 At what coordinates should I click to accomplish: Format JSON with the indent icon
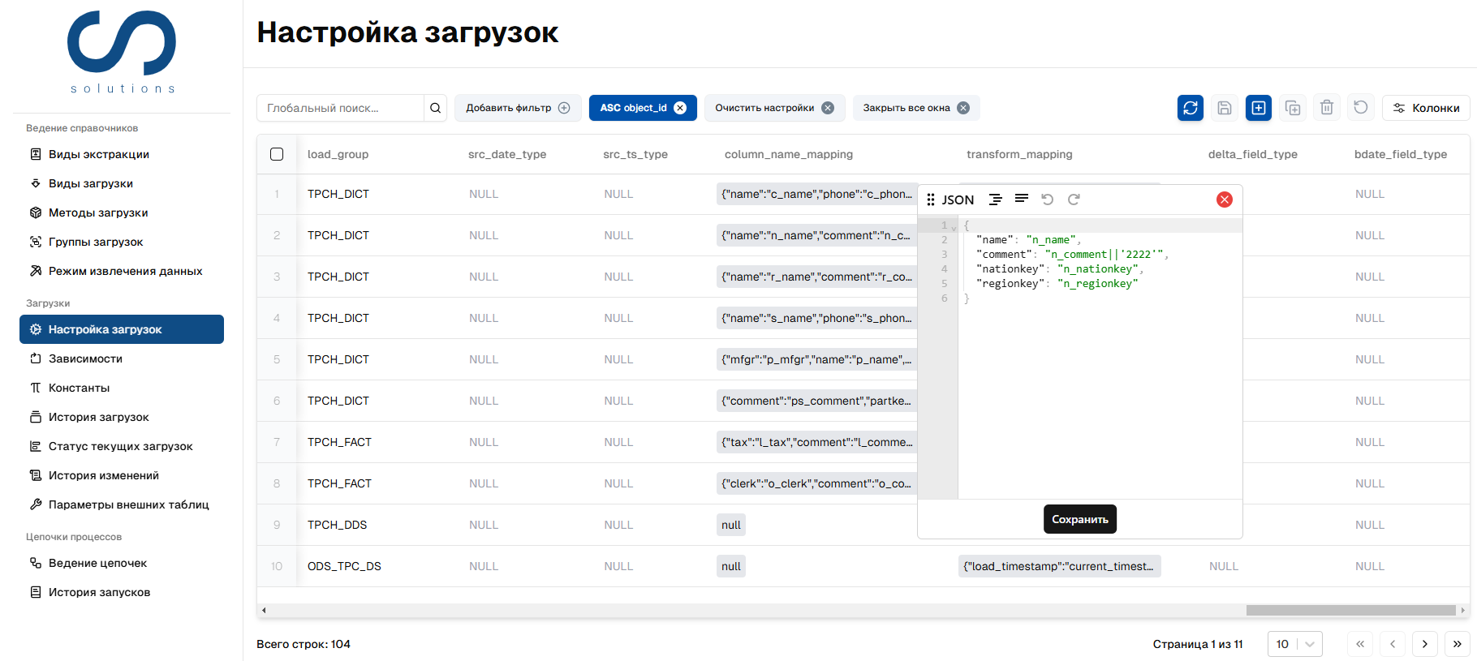[x=995, y=200]
